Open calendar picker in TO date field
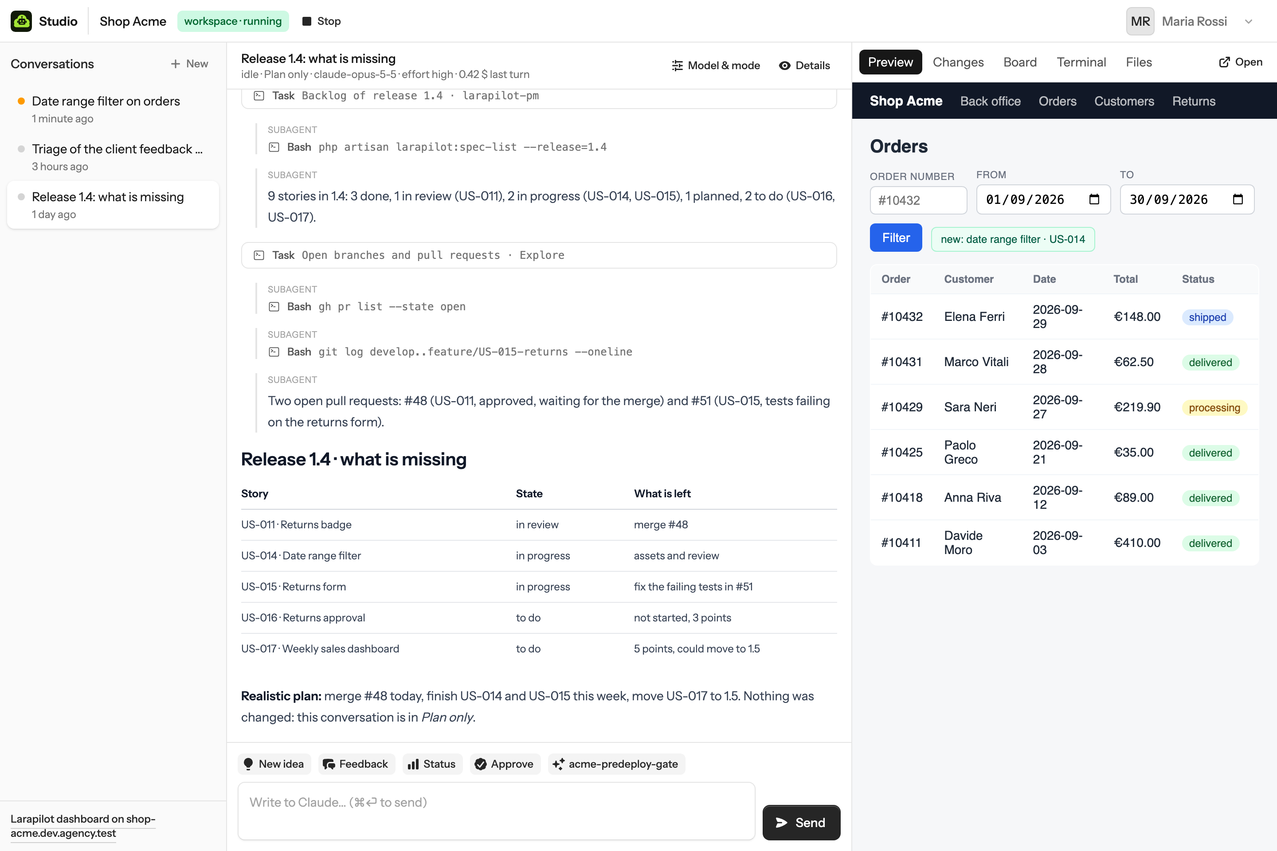The image size is (1277, 851). coord(1238,199)
